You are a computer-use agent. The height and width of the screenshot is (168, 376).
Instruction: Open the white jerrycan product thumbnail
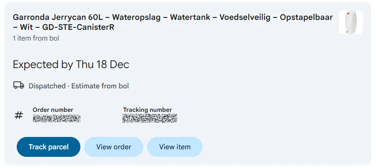(351, 22)
